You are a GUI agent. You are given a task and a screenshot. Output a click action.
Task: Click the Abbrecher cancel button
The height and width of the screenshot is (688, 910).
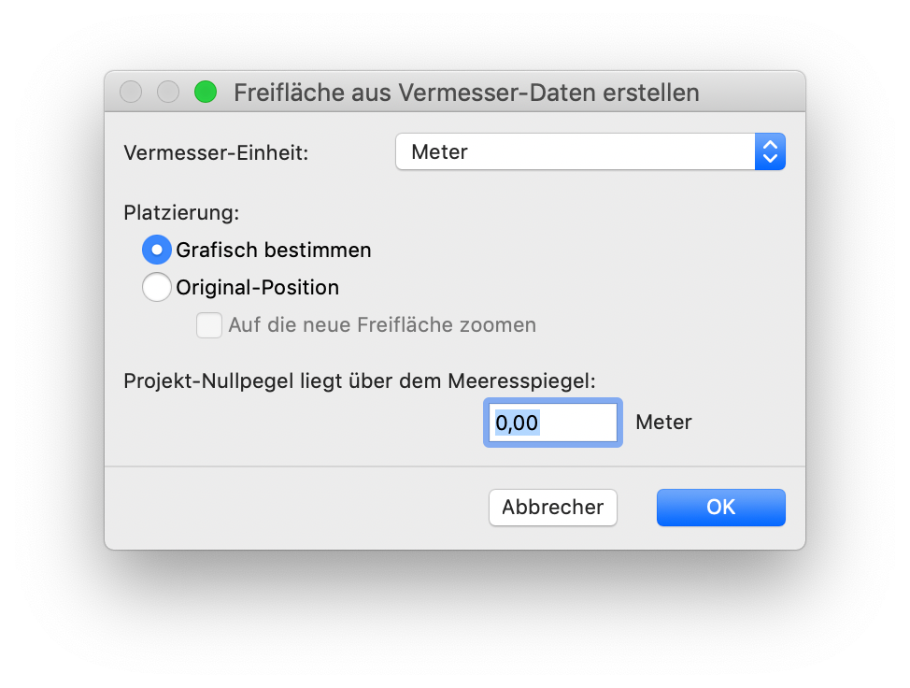[x=552, y=508]
